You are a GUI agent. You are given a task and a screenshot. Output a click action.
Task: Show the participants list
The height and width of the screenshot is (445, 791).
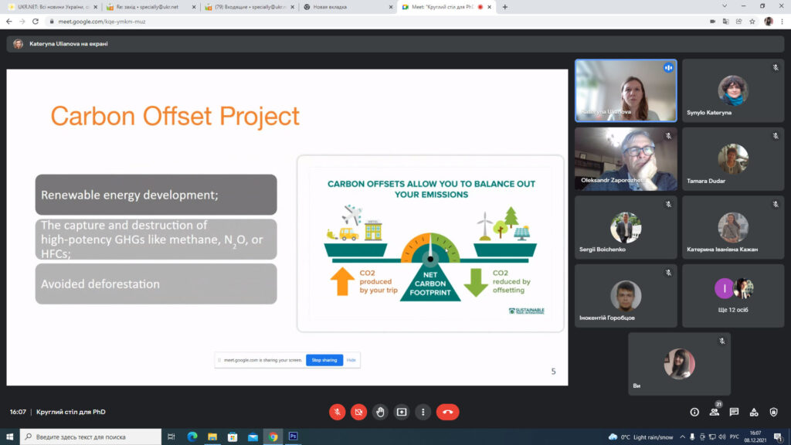[x=715, y=413]
